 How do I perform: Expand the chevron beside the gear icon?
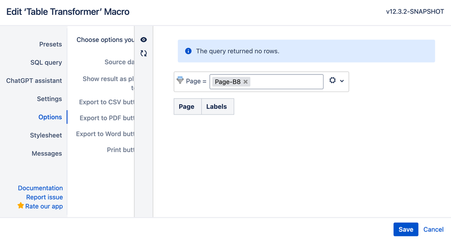pyautogui.click(x=342, y=81)
